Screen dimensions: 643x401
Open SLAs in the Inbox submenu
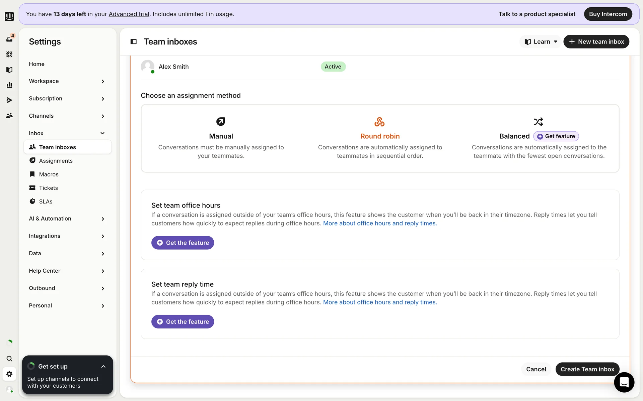46,202
